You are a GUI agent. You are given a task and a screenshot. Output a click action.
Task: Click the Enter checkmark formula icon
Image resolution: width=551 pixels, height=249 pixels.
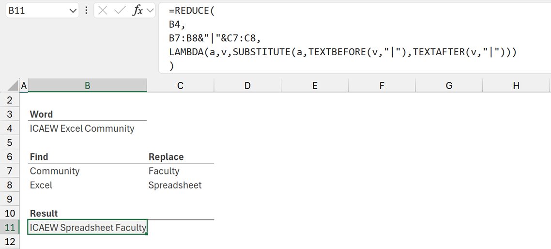[x=120, y=11]
